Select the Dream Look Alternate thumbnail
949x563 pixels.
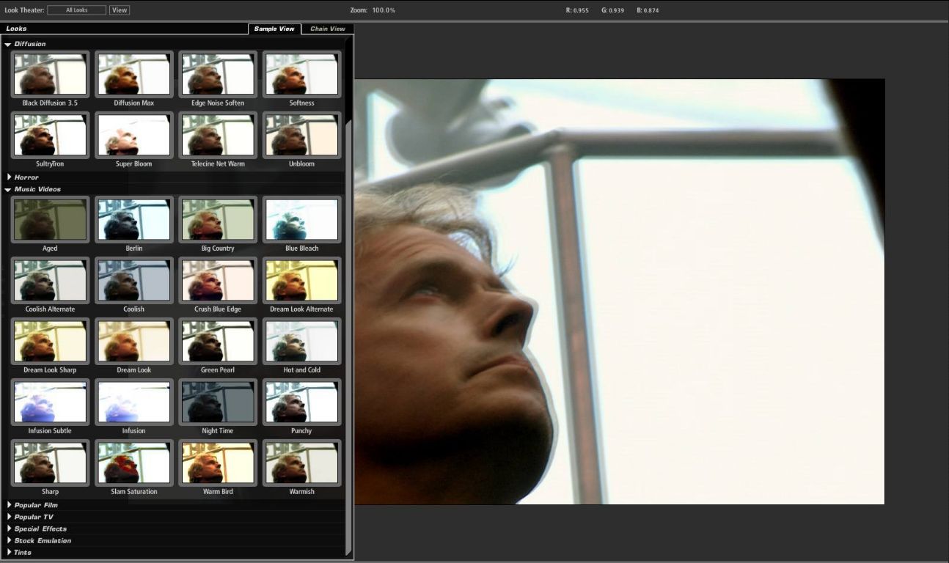point(301,280)
